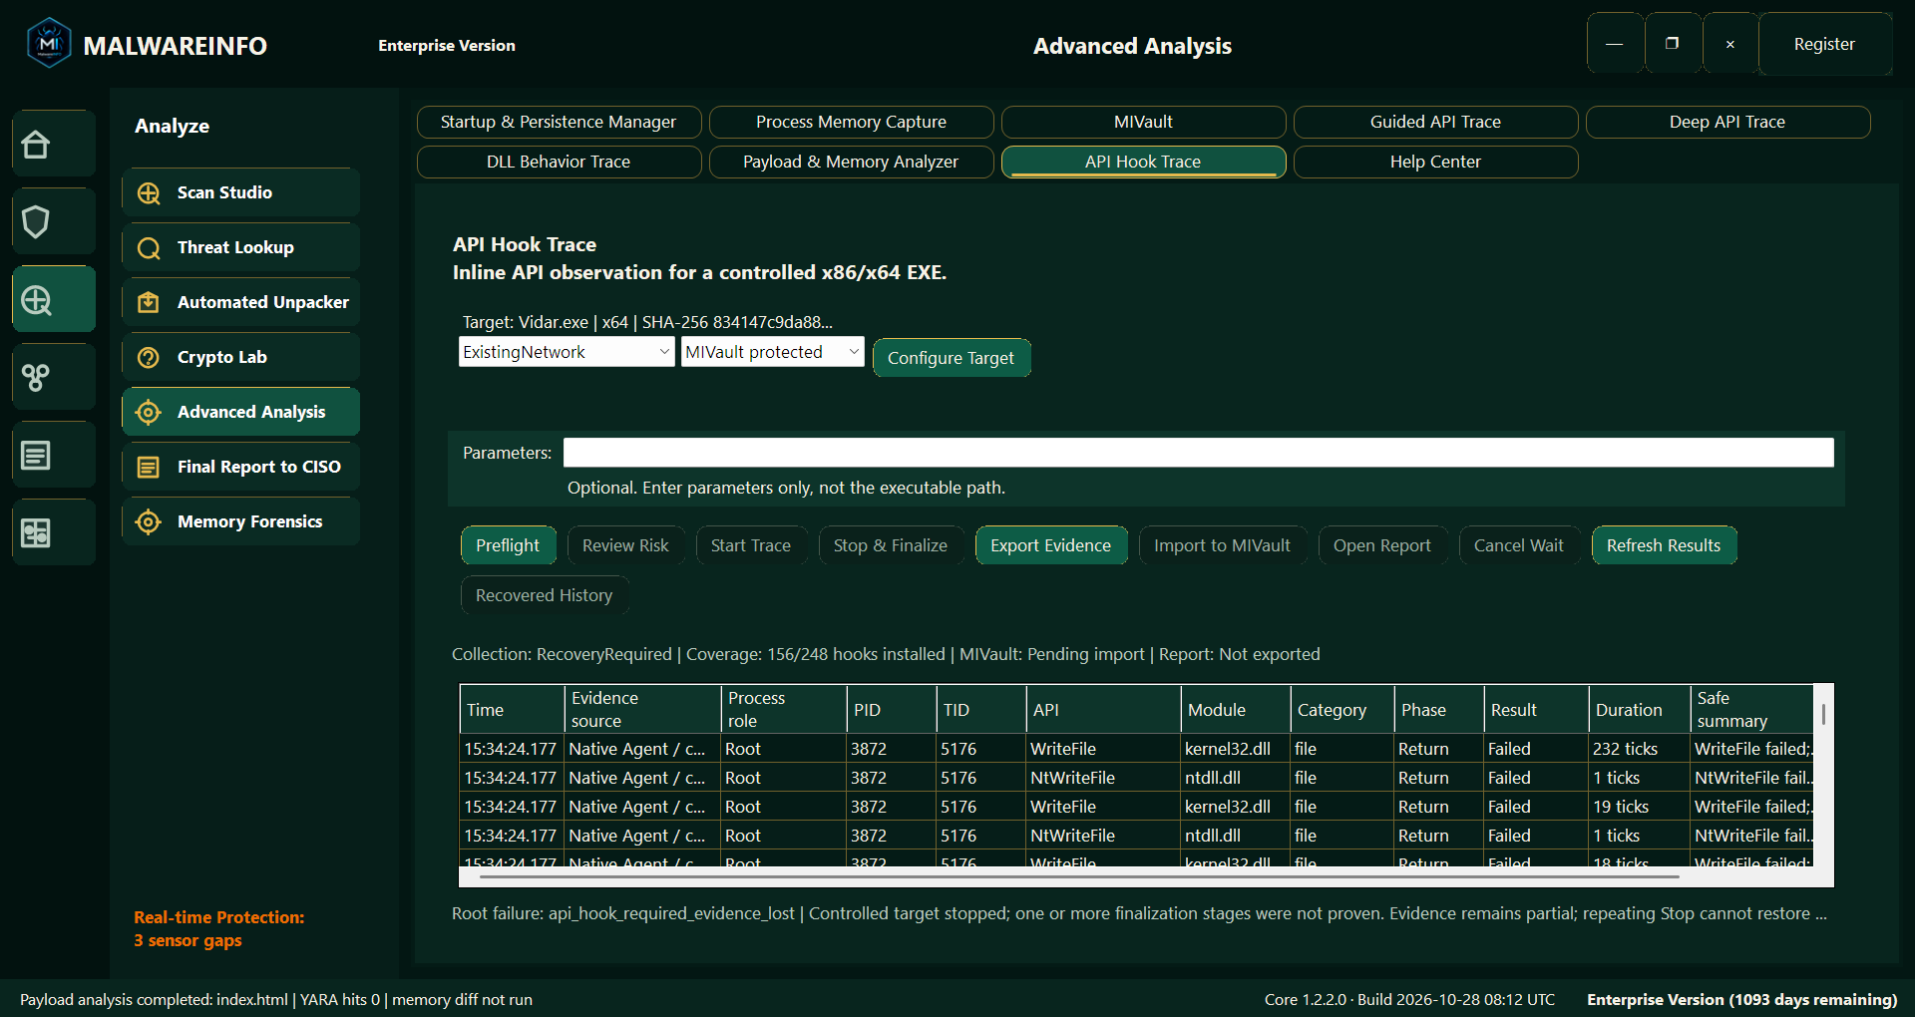The height and width of the screenshot is (1017, 1915).
Task: Open Scan Studio
Action: coord(241,192)
